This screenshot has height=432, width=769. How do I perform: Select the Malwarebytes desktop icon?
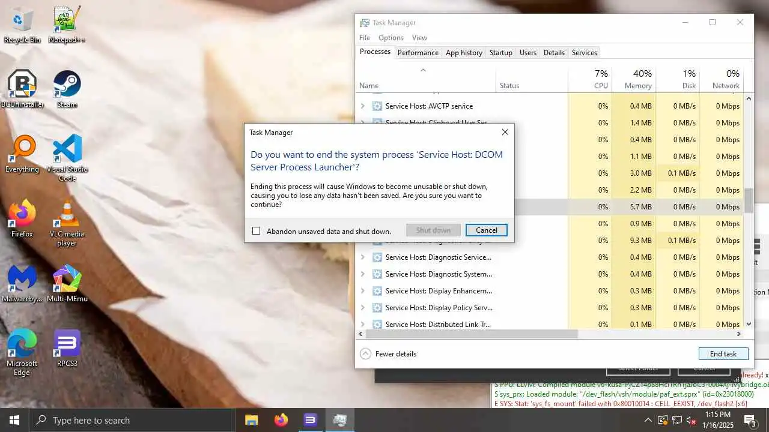tap(22, 283)
